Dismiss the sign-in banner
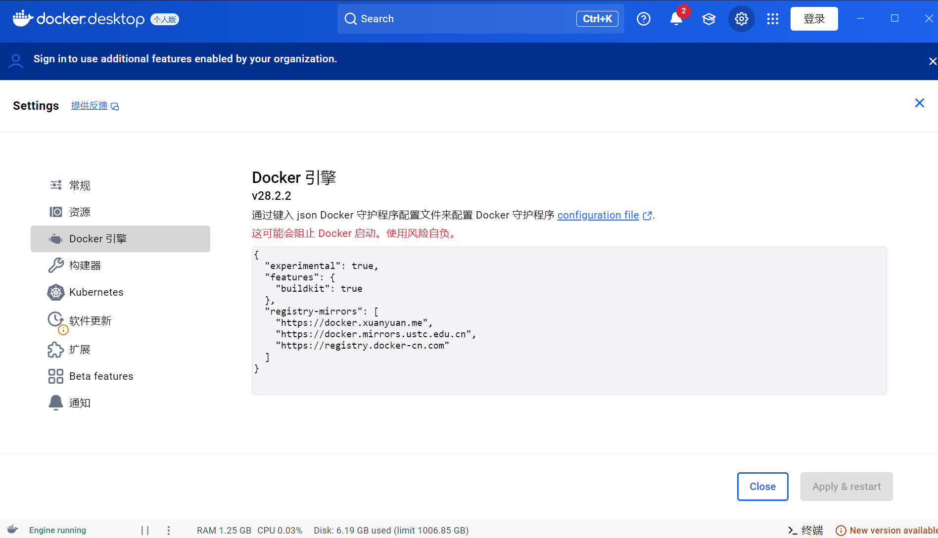 click(933, 61)
